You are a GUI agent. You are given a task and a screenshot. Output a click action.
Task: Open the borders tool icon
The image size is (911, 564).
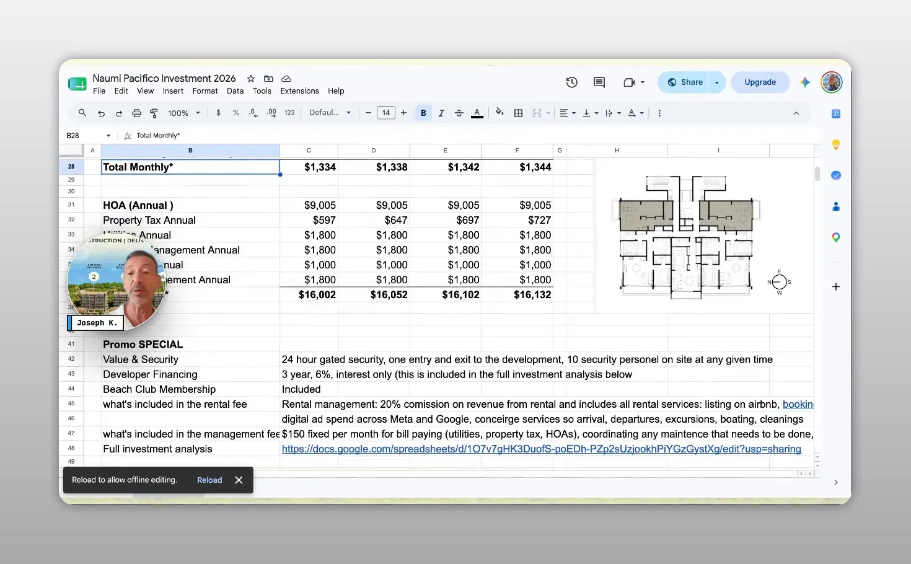coord(519,113)
